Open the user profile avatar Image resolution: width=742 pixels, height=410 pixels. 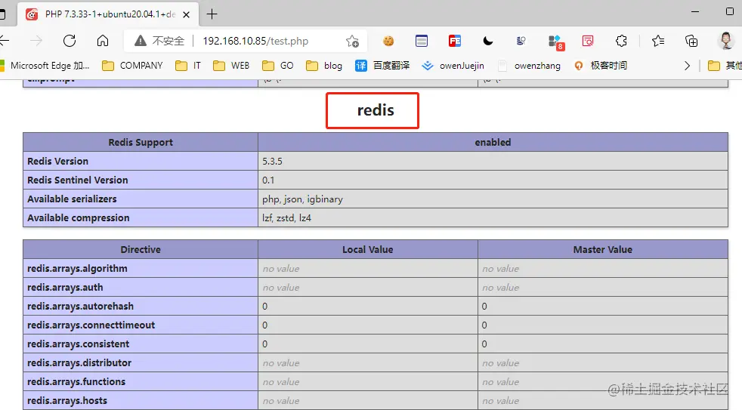click(725, 41)
